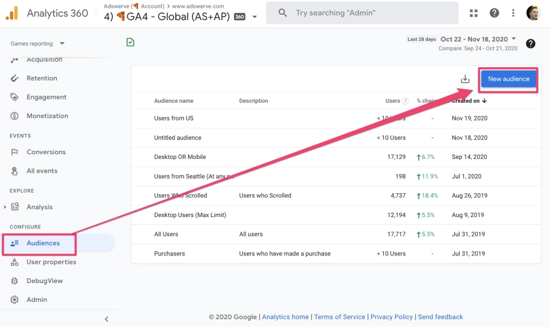Open the Analytics home link
This screenshot has height=327, width=550.
(285, 317)
